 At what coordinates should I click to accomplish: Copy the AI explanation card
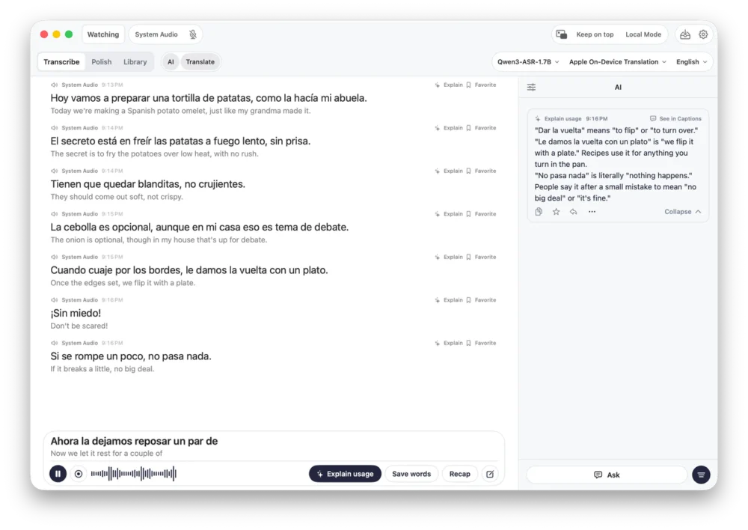pyautogui.click(x=539, y=212)
